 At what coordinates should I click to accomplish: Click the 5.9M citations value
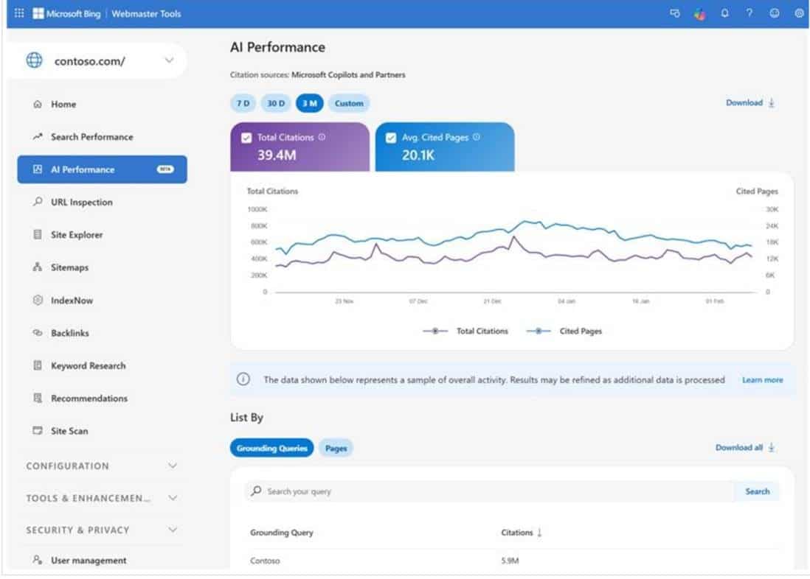[510, 561]
